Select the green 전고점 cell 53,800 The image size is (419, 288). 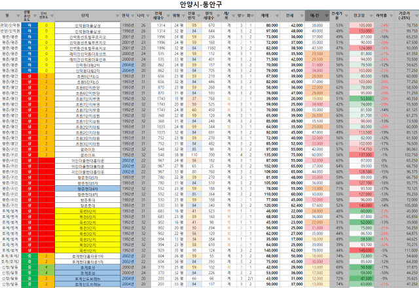point(361,99)
